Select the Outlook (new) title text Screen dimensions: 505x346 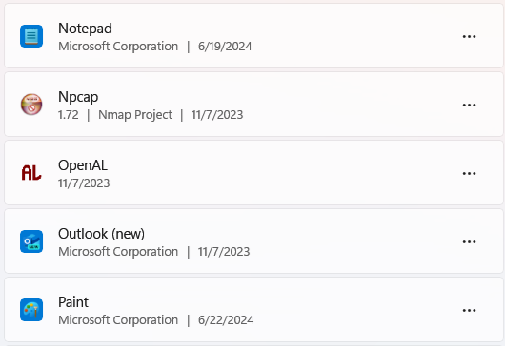coord(101,234)
